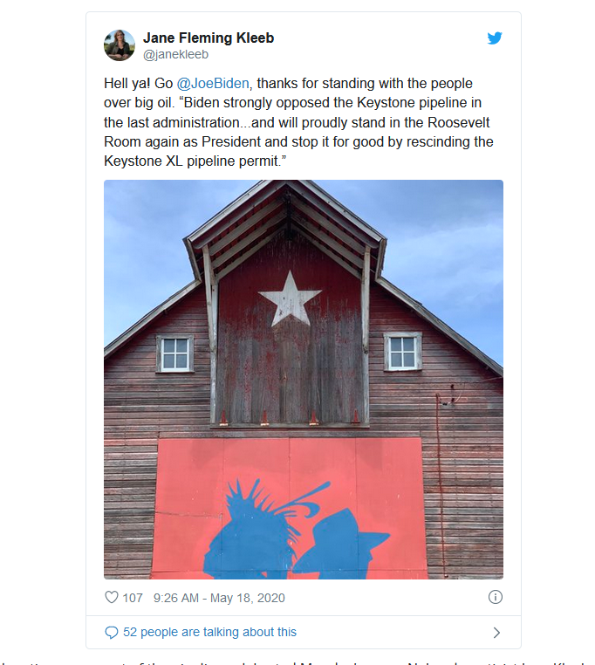Click the barn's right window
The width and height of the screenshot is (595, 665).
402,351
